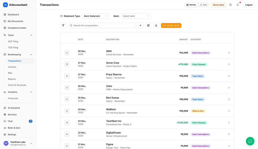Click the DATE column header
The height and width of the screenshot is (149, 258).
(80, 39)
